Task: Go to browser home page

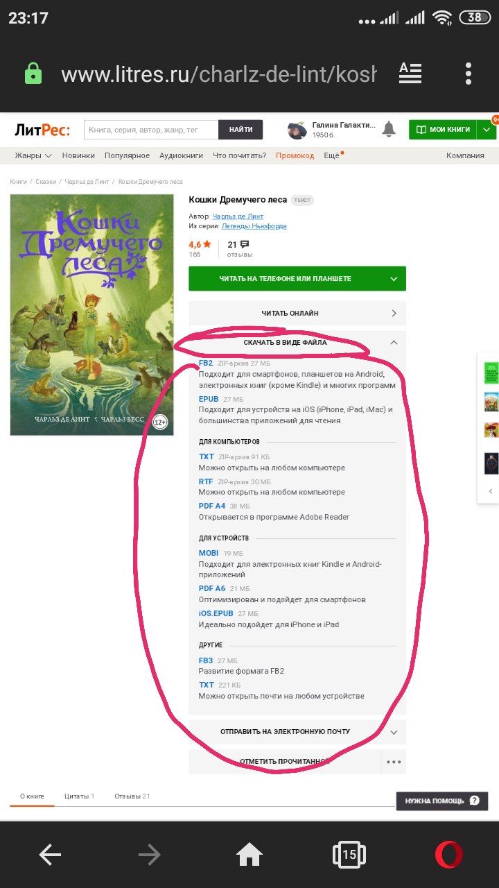Action: (x=249, y=855)
